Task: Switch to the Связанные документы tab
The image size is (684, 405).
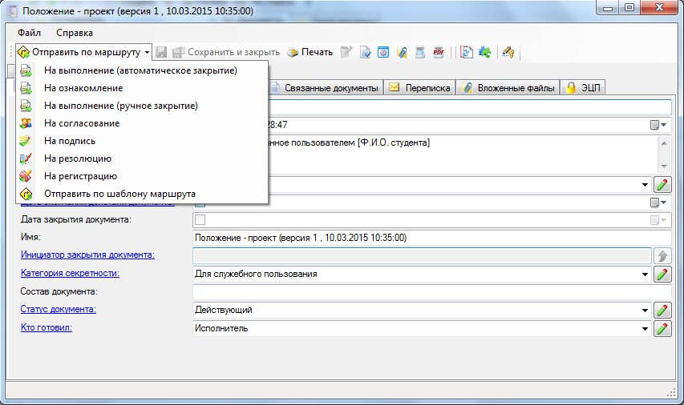Action: coord(326,87)
